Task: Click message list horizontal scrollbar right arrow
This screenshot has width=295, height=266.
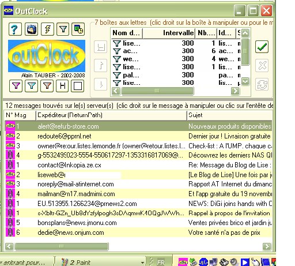Action: (x=267, y=246)
